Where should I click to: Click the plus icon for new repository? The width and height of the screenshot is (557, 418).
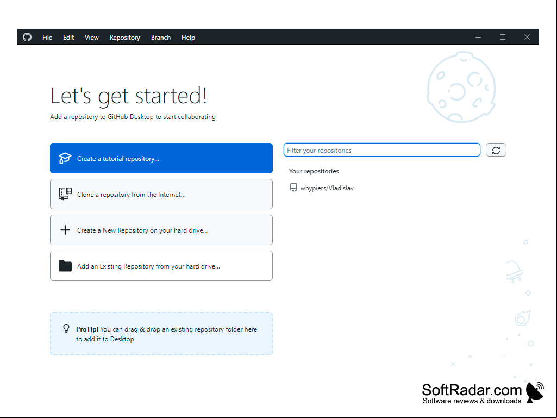65,230
